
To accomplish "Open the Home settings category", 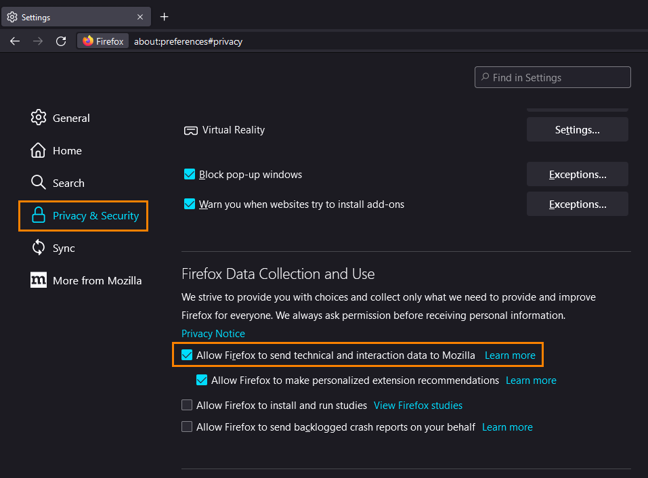I will pos(56,150).
